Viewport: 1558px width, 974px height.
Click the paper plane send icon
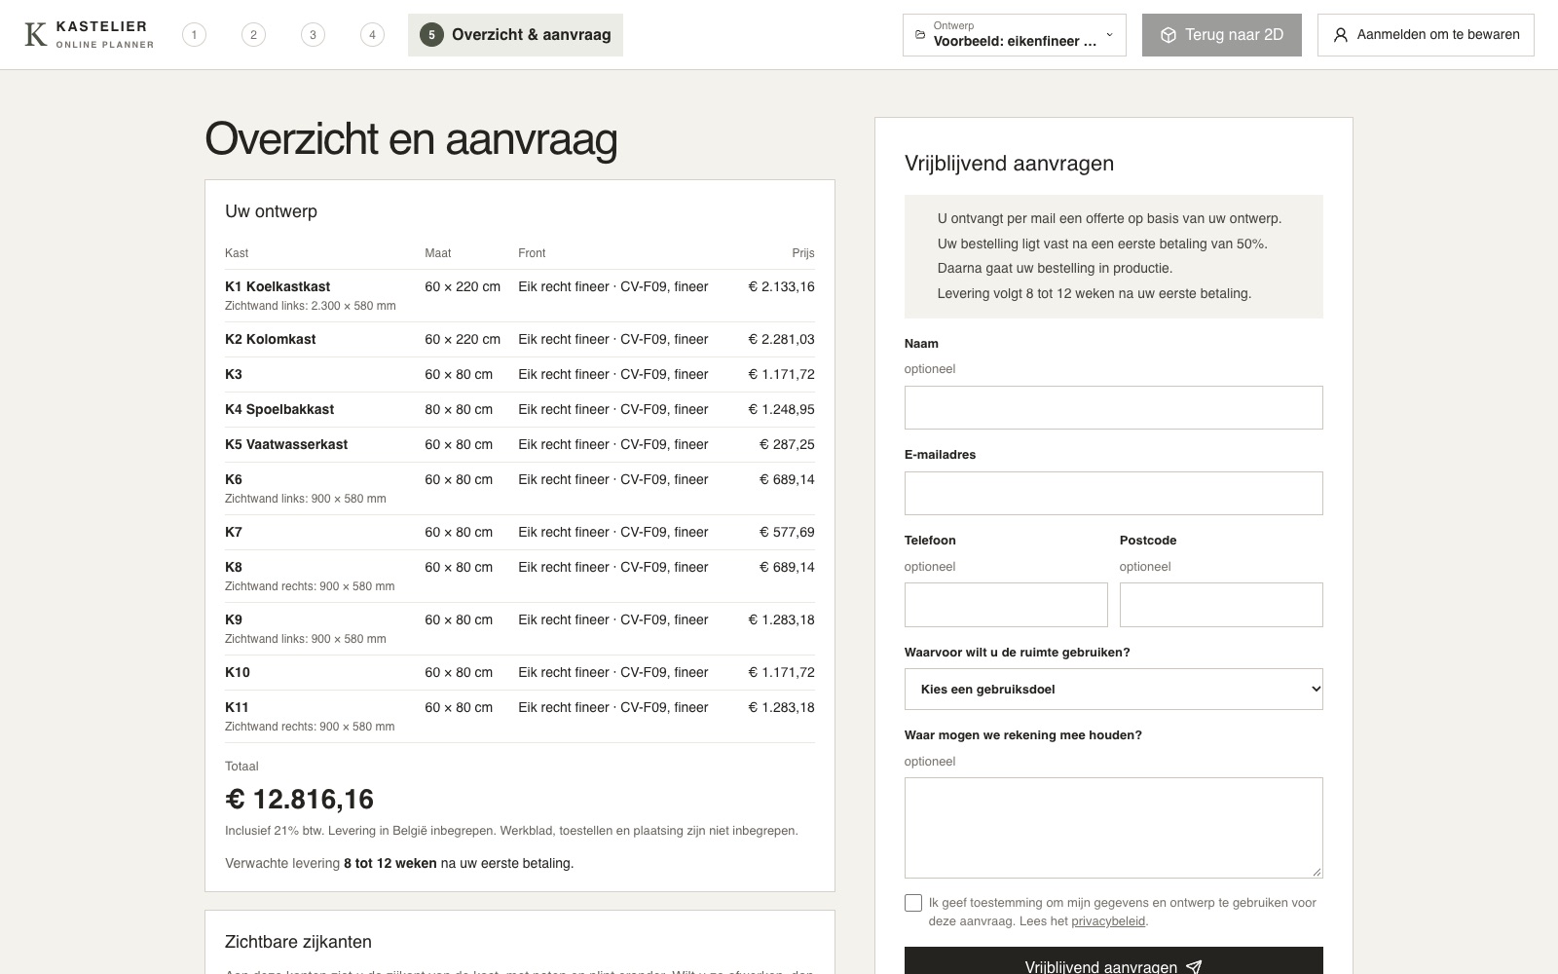(1194, 967)
